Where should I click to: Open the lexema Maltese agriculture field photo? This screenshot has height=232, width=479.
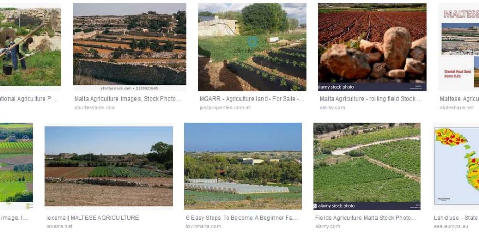[x=109, y=167]
